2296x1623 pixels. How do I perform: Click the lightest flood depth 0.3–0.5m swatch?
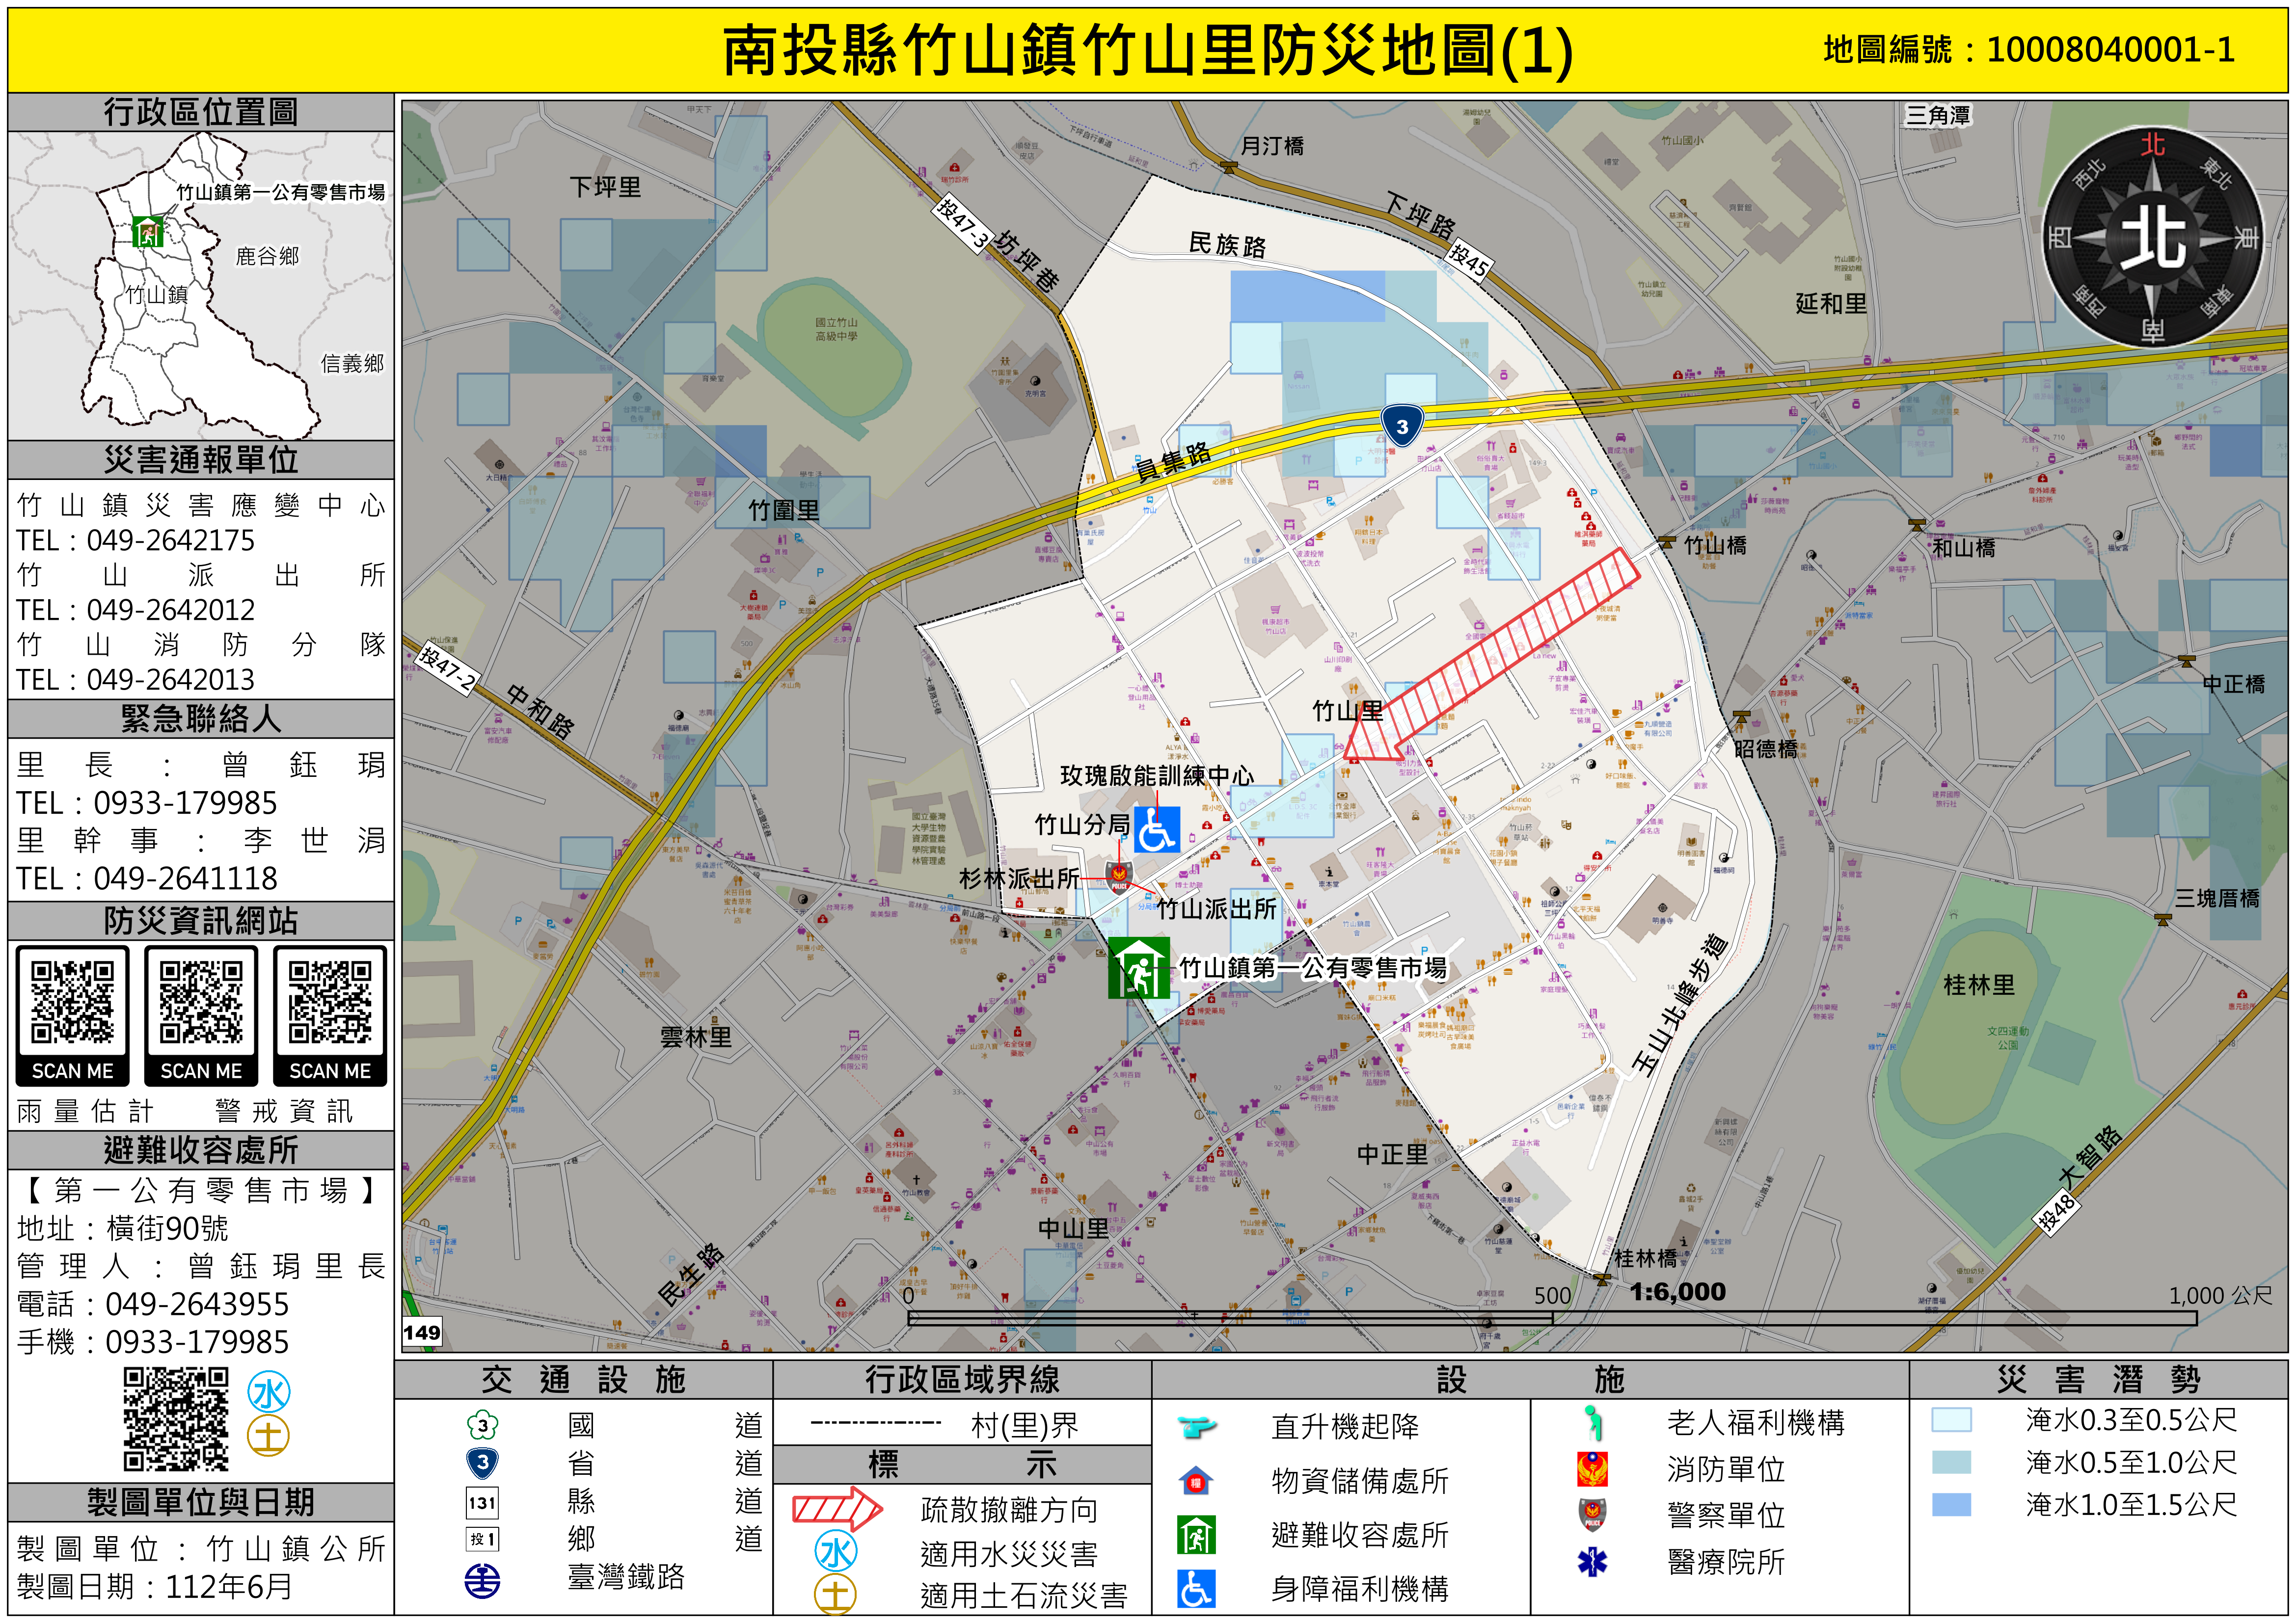tap(1951, 1420)
